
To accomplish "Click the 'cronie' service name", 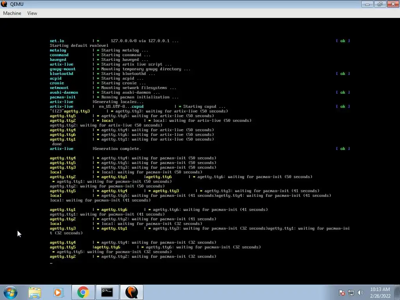I will point(57,83).
